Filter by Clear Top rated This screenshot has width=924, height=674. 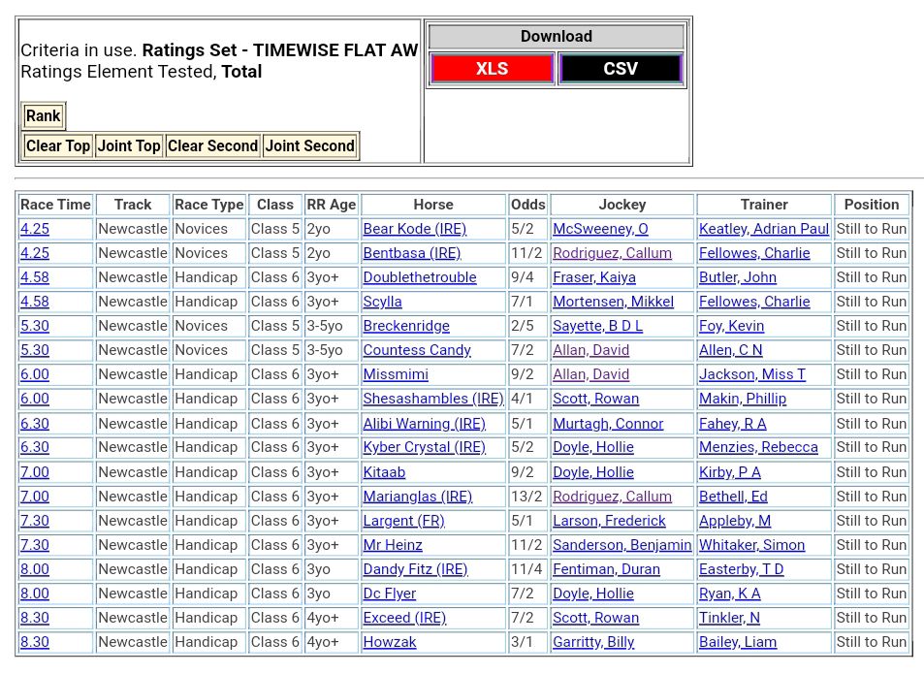58,146
